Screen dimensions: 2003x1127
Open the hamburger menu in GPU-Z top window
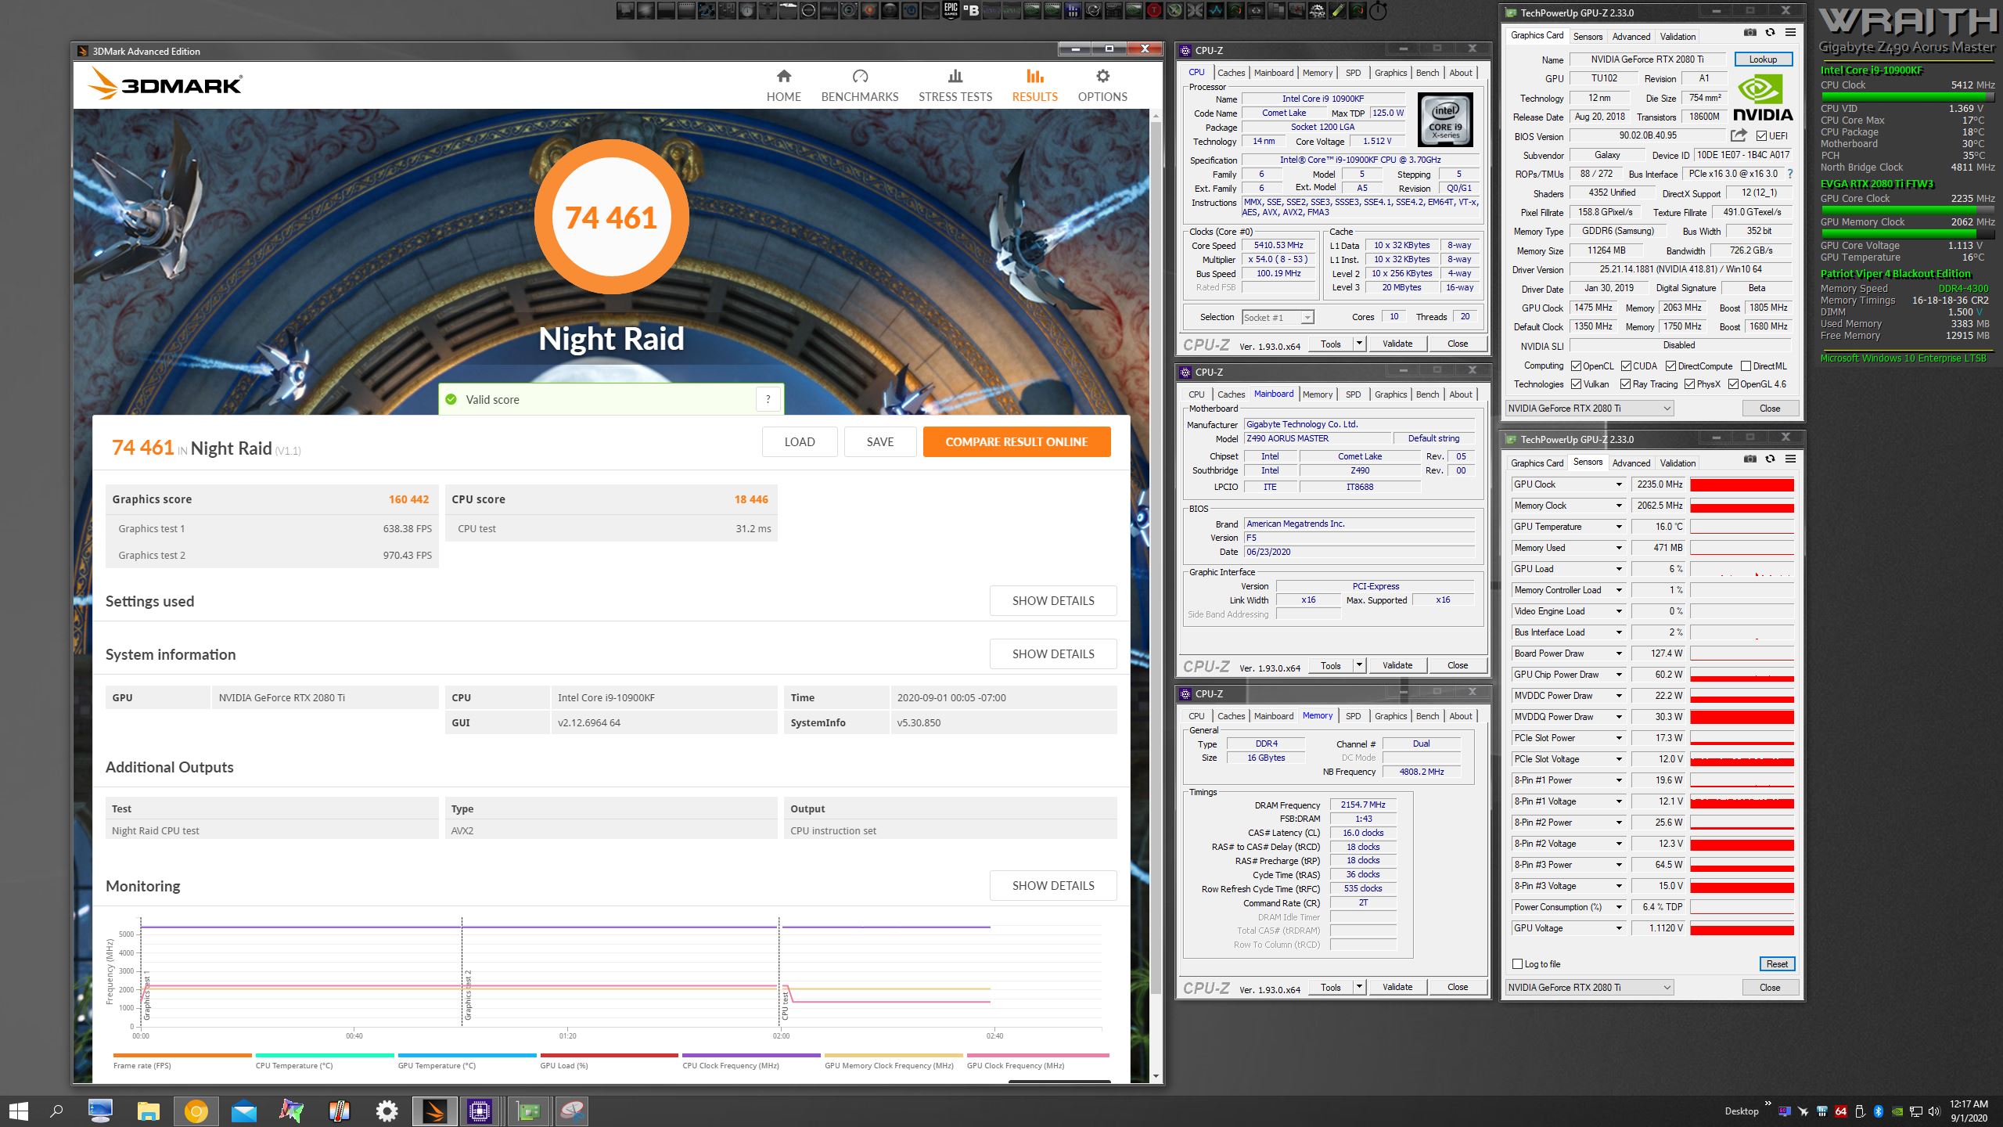point(1790,32)
